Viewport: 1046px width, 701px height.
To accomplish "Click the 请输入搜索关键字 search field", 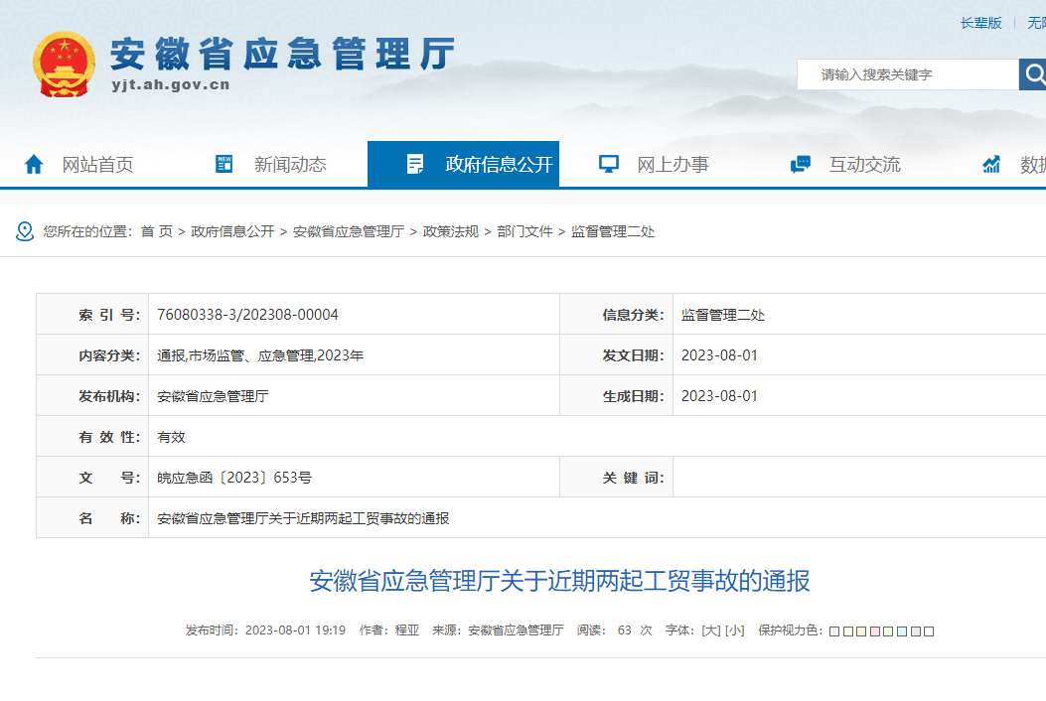I will [908, 74].
